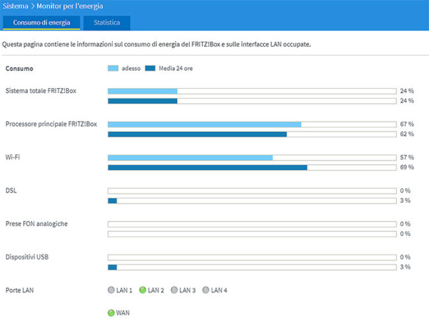
Task: Click the dark blue 'Media 24 ore' legend swatch
Action: coord(151,68)
